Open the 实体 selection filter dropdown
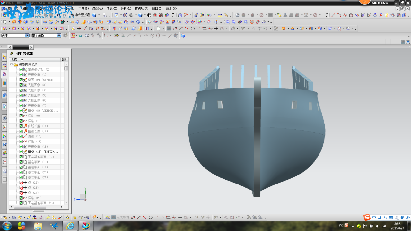The image size is (411, 231). pos(27,36)
